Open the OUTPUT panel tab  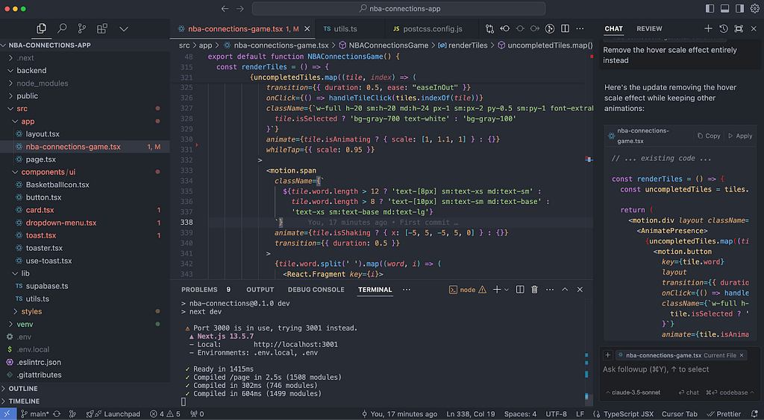[260, 289]
